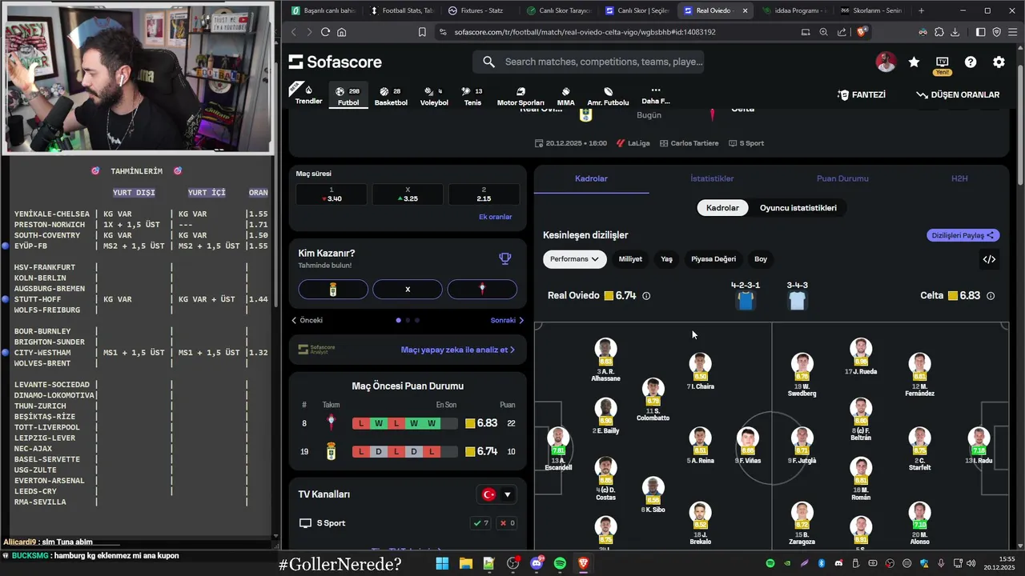Image resolution: width=1025 pixels, height=576 pixels.
Task: Select the Tenis sport icon
Action: (472, 95)
